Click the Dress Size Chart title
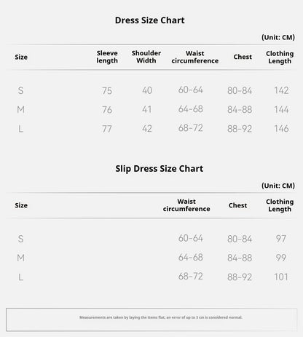The image size is (303, 337). coord(150,20)
